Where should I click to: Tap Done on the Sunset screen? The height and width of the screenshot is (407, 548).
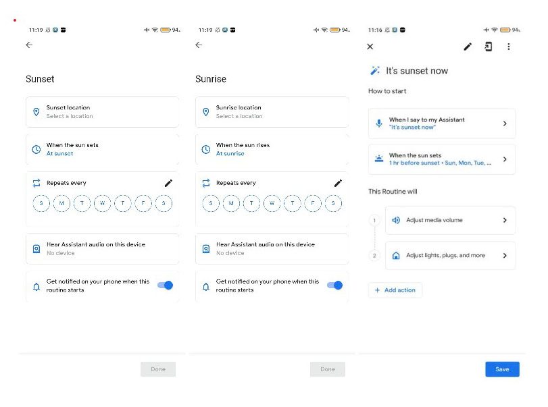(158, 369)
